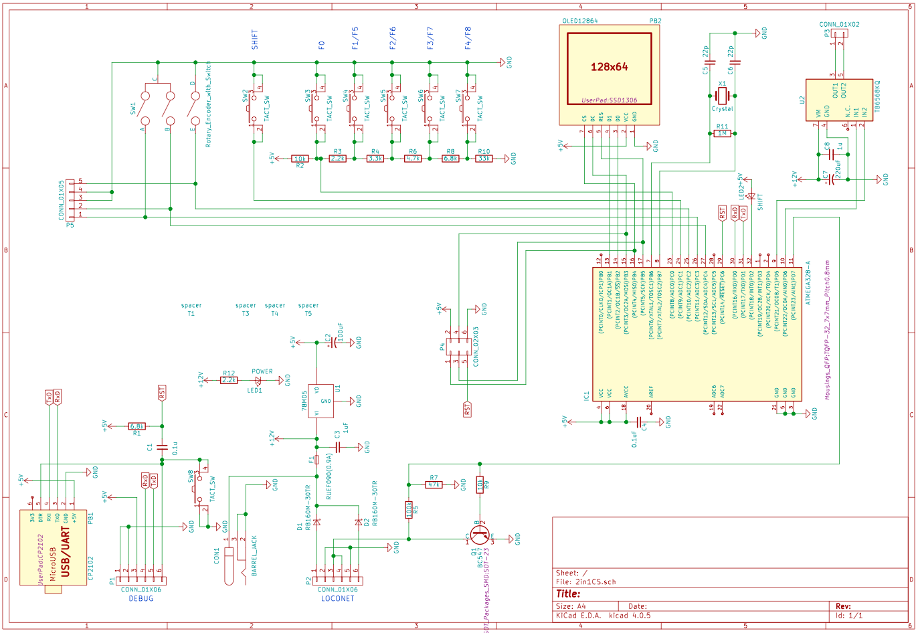Select capacitor C7 220uF

[830, 179]
